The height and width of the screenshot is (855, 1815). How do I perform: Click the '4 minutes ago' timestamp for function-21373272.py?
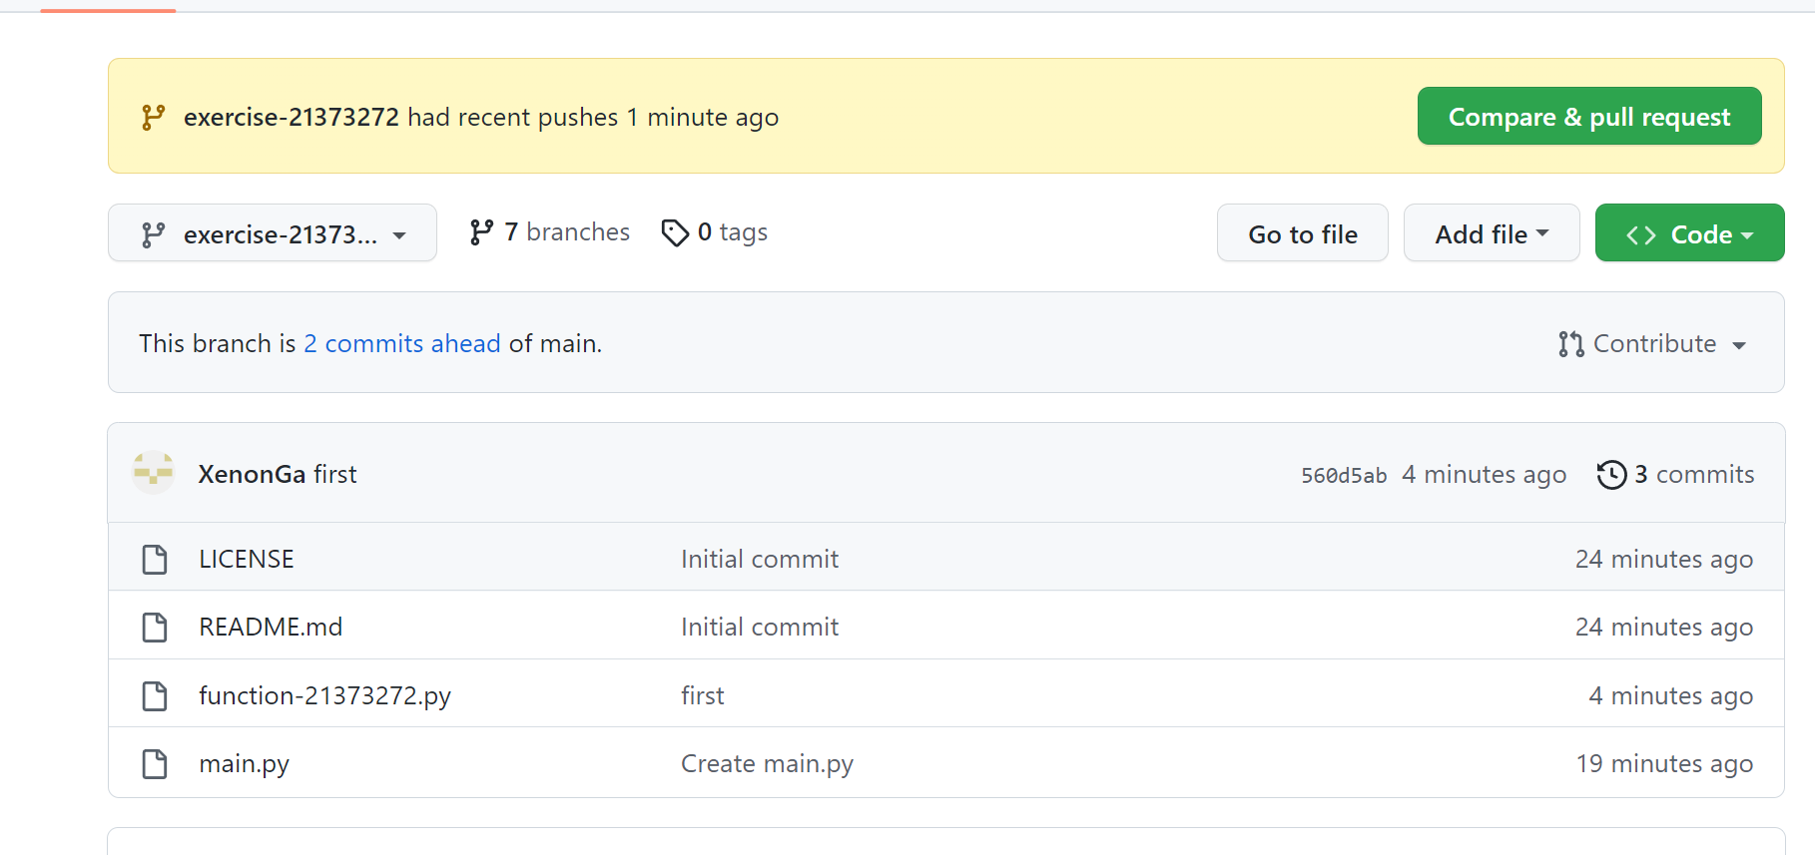click(x=1671, y=695)
